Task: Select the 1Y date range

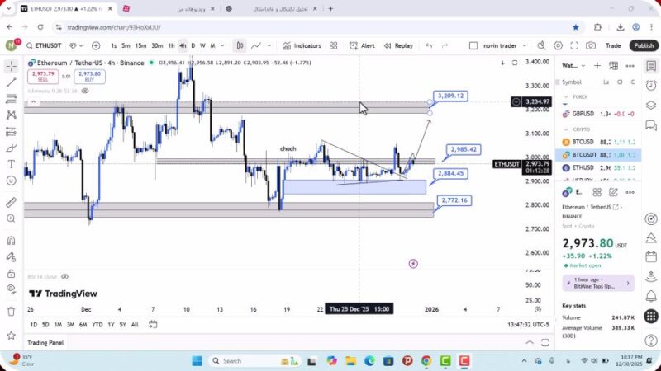Action: 110,325
